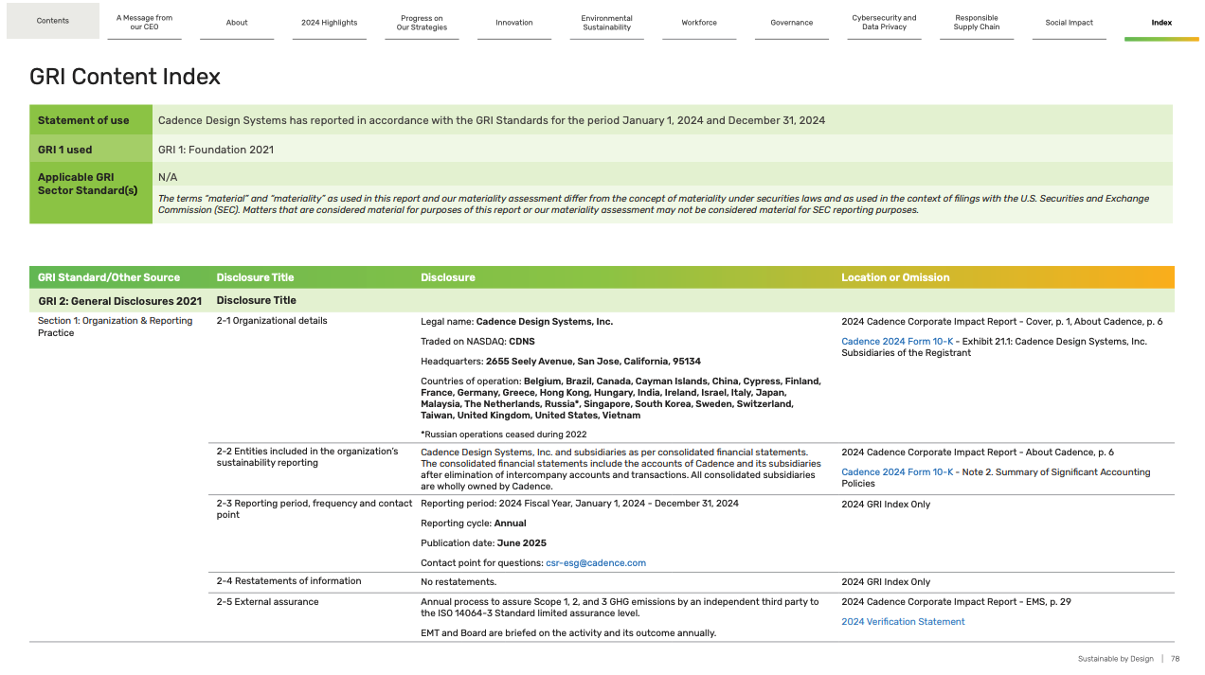Click '*Russian operations ceased during 2022' footnote
The image size is (1205, 675).
point(504,435)
